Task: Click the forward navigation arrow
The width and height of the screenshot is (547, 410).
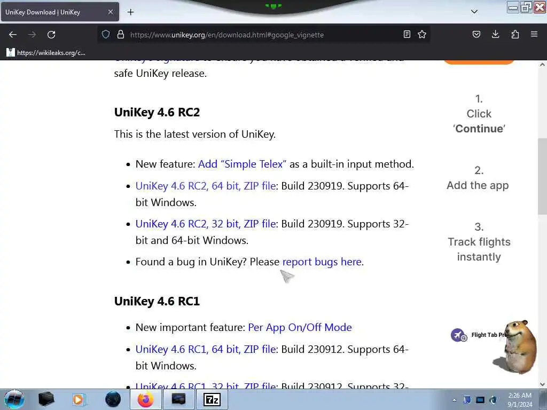Action: click(32, 35)
